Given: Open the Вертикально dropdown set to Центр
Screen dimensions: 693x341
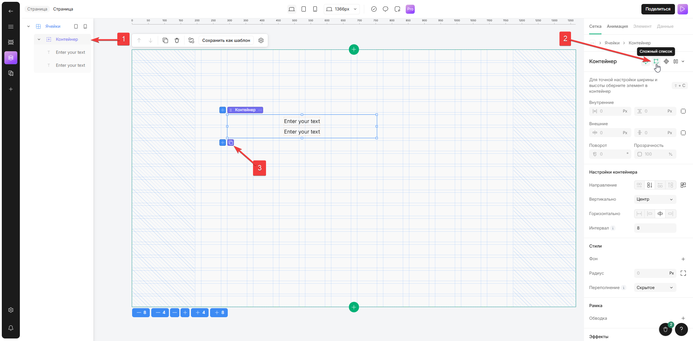Looking at the screenshot, I should coord(655,199).
